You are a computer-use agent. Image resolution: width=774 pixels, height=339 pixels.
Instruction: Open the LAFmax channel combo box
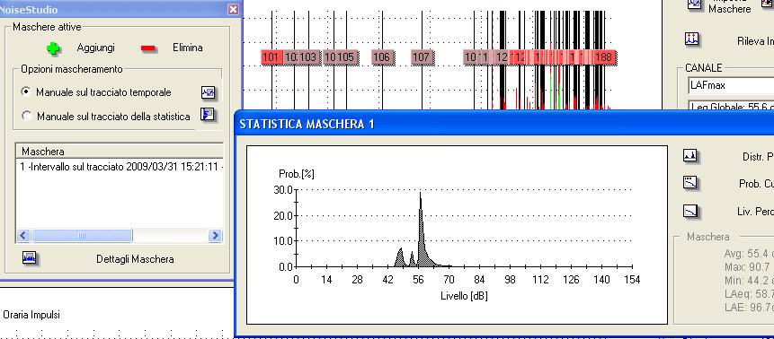[731, 85]
